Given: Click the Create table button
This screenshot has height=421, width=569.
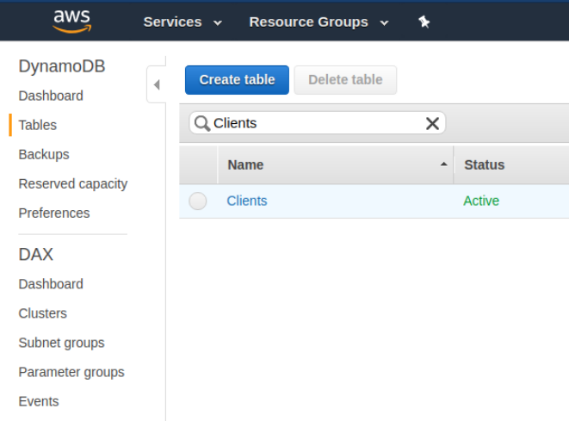Looking at the screenshot, I should tap(237, 80).
